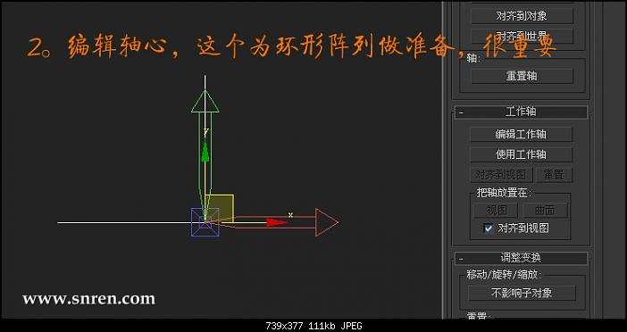Collapse the 工作轴 rollout
Image resolution: width=627 pixels, height=332 pixels.
click(x=461, y=112)
